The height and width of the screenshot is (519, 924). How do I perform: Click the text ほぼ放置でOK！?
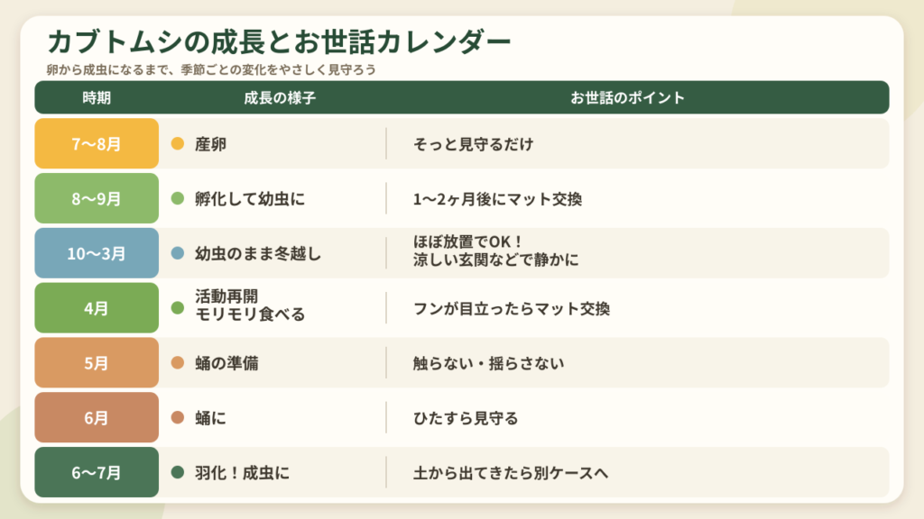click(x=468, y=241)
